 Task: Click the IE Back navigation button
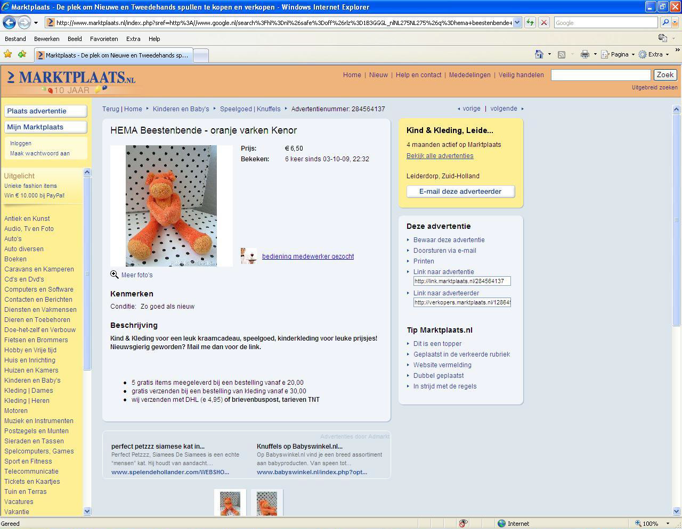(x=10, y=23)
